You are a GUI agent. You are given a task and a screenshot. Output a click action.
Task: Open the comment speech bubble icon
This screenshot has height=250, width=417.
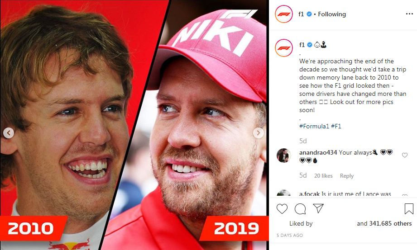coord(300,209)
